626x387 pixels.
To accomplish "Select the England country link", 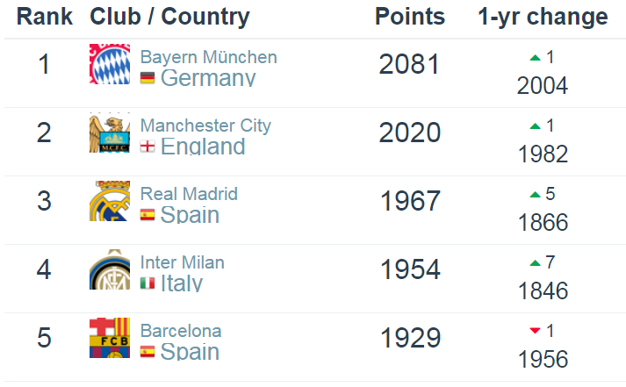I will pyautogui.click(x=203, y=147).
